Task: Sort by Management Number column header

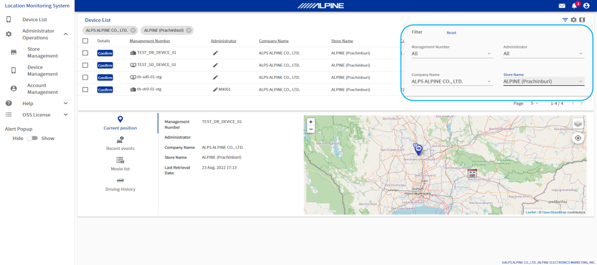Action: pyautogui.click(x=150, y=40)
